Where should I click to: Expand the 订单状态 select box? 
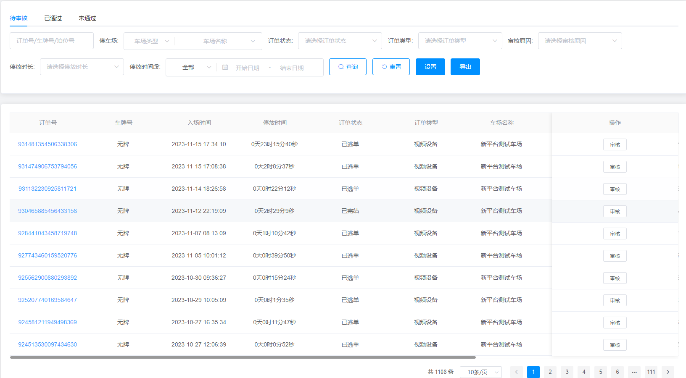point(340,41)
